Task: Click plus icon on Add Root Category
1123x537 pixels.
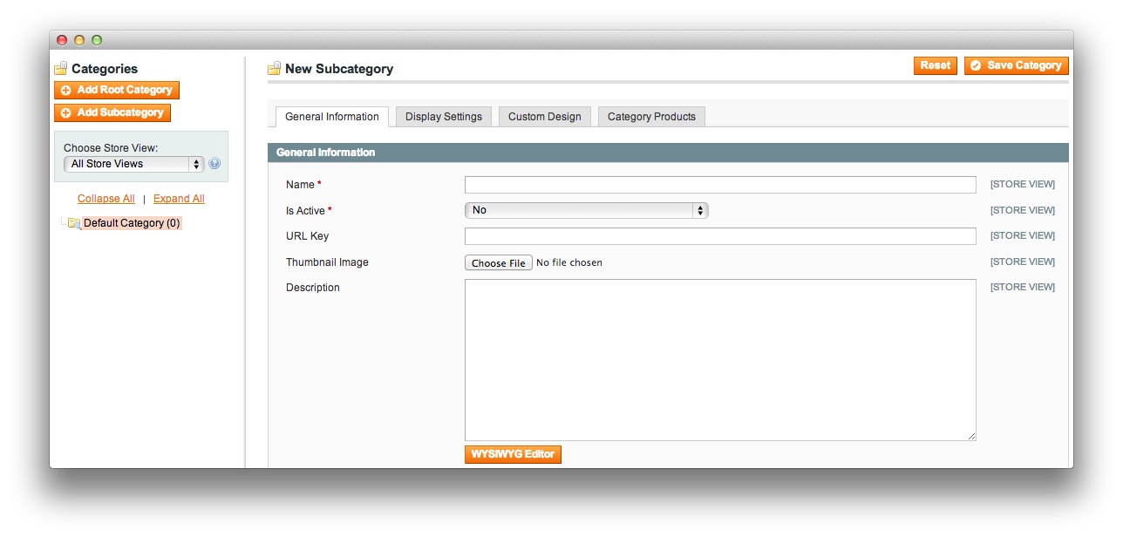Action: 65,90
